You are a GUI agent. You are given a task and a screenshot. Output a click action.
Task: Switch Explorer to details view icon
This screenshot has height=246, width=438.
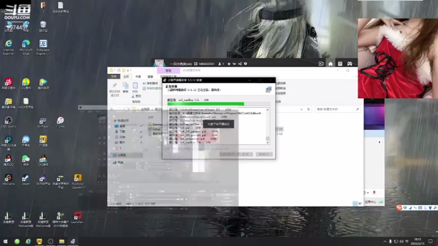[355, 203]
